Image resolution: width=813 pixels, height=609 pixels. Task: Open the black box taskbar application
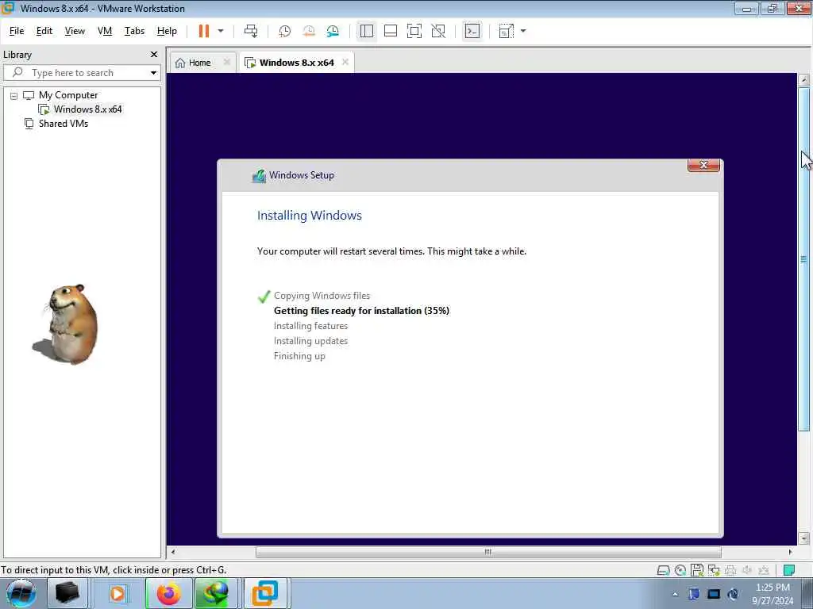click(x=67, y=593)
